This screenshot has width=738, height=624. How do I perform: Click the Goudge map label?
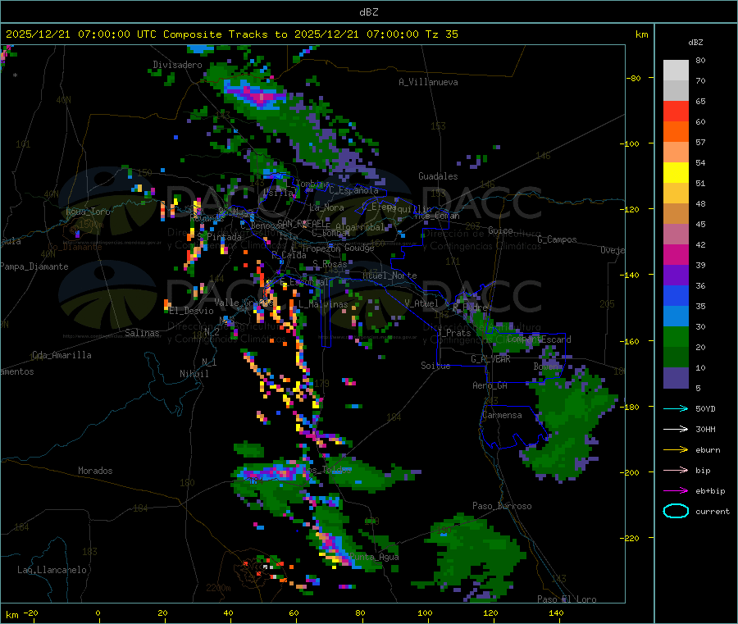[x=359, y=248]
